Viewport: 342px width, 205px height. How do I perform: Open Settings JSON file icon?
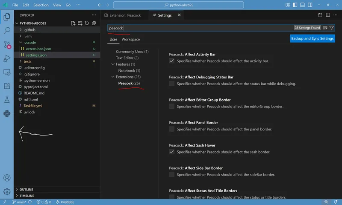click(320, 15)
